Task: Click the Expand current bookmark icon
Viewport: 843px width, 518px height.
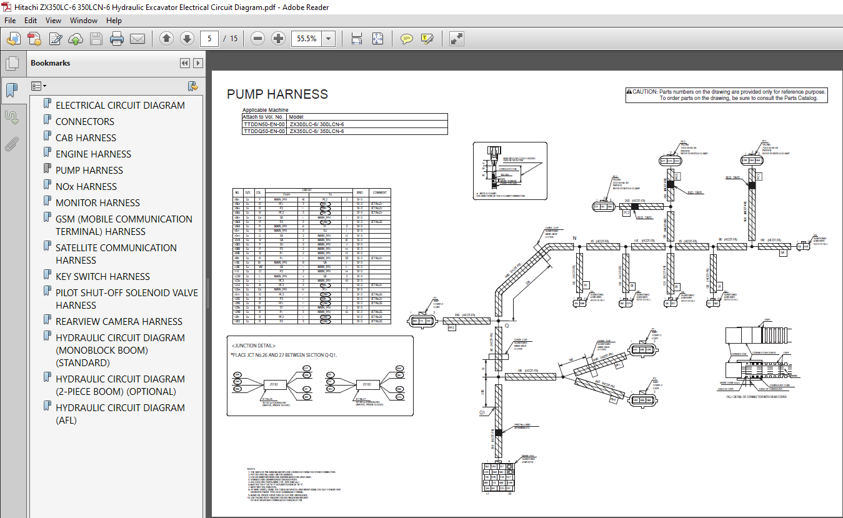Action: click(193, 86)
